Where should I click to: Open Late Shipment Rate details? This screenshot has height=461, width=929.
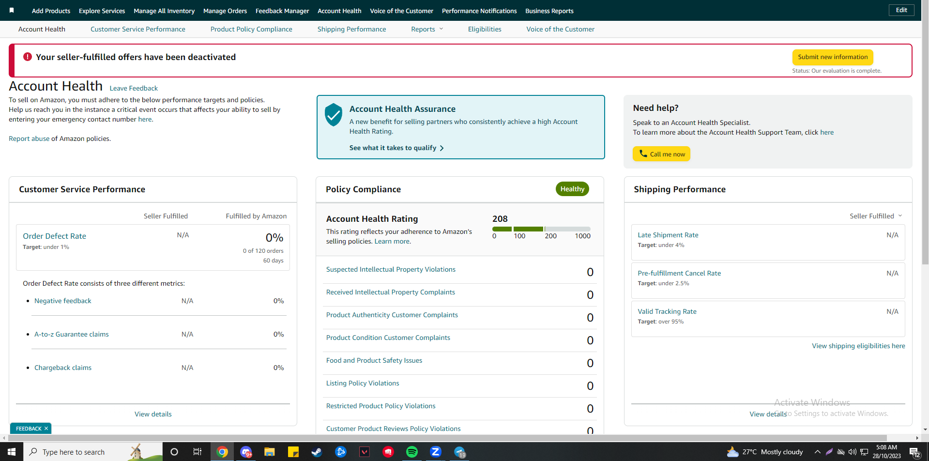tap(668, 235)
